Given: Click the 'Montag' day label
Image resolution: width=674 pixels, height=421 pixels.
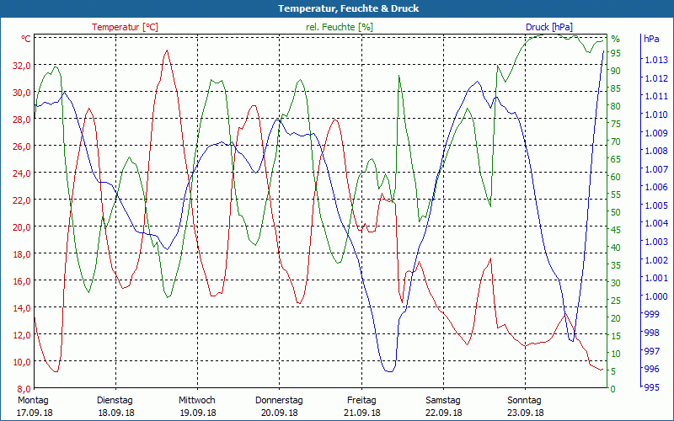Looking at the screenshot, I should [33, 400].
